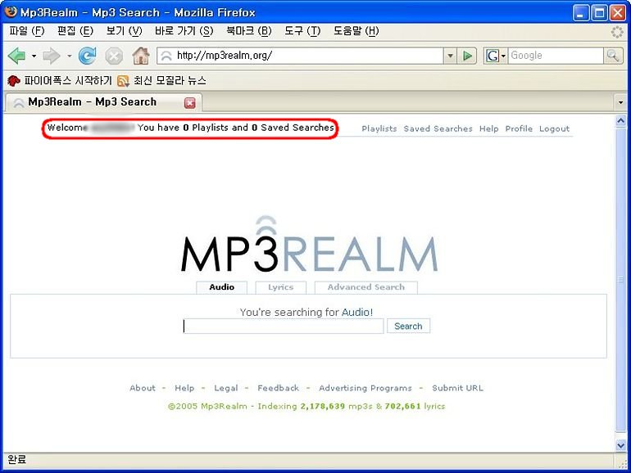Click the green Go arrow button
Screen dimensions: 631x473
click(467, 56)
